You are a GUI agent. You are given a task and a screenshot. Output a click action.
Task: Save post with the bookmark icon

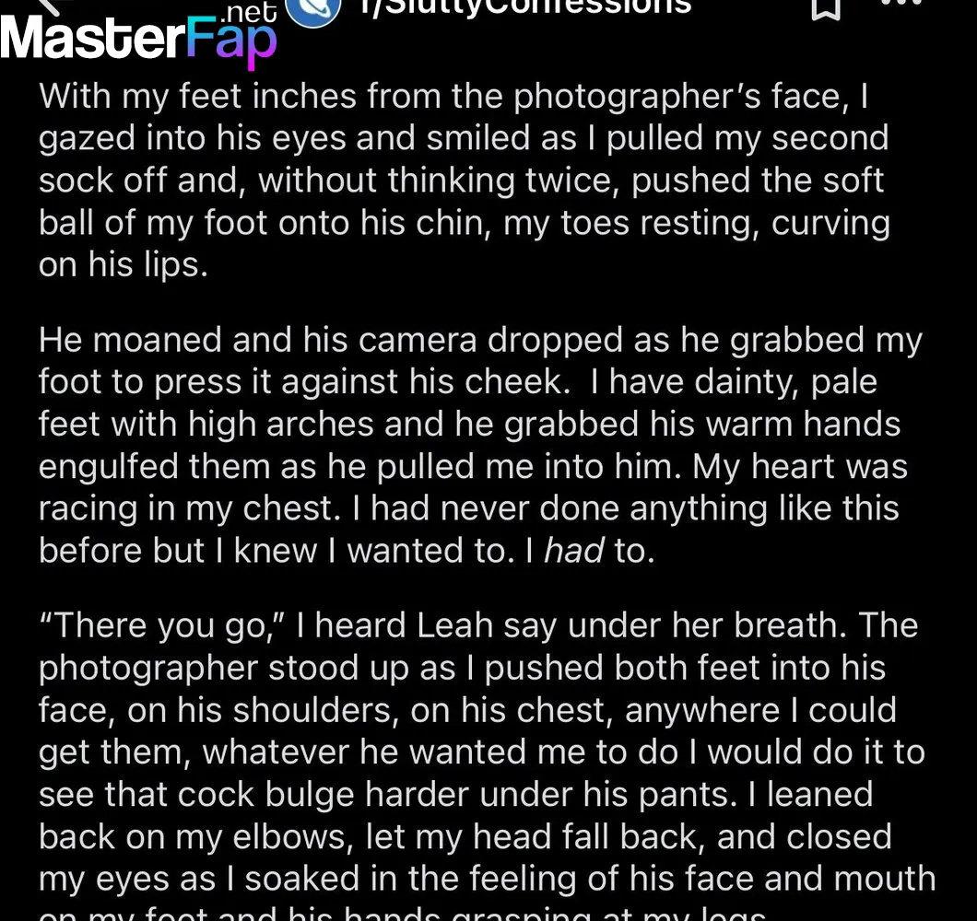826,8
